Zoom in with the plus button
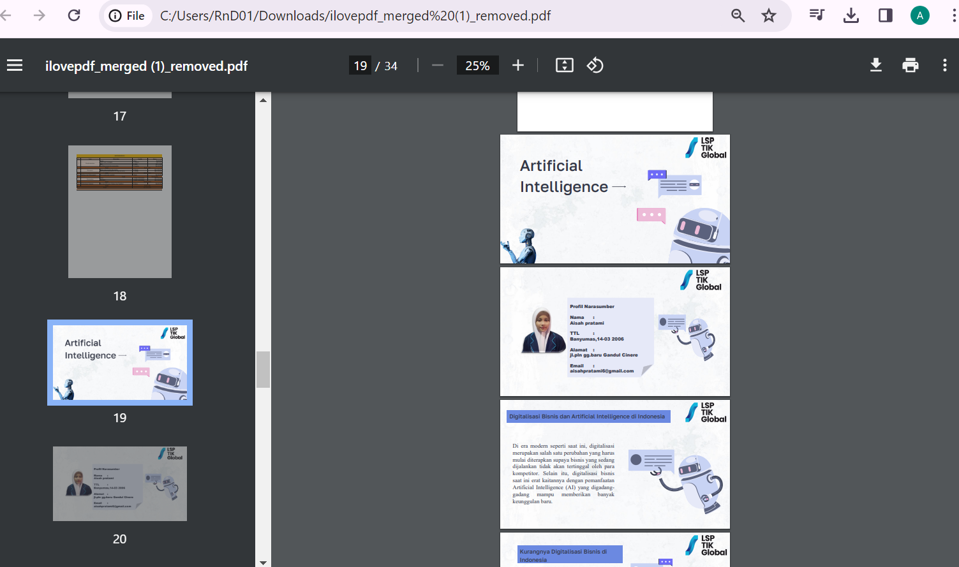The image size is (959, 567). [518, 65]
